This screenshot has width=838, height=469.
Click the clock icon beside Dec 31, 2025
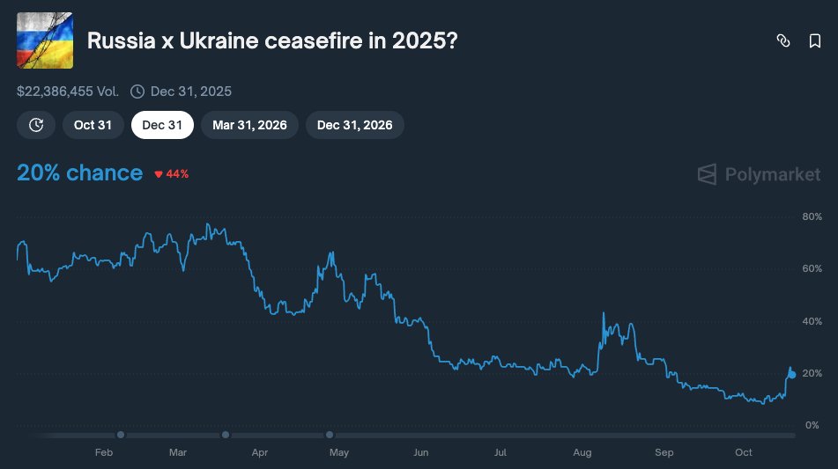coord(137,92)
